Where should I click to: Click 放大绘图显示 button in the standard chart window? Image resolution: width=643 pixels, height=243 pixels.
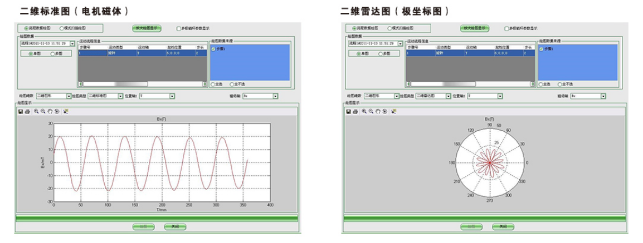tap(147, 28)
